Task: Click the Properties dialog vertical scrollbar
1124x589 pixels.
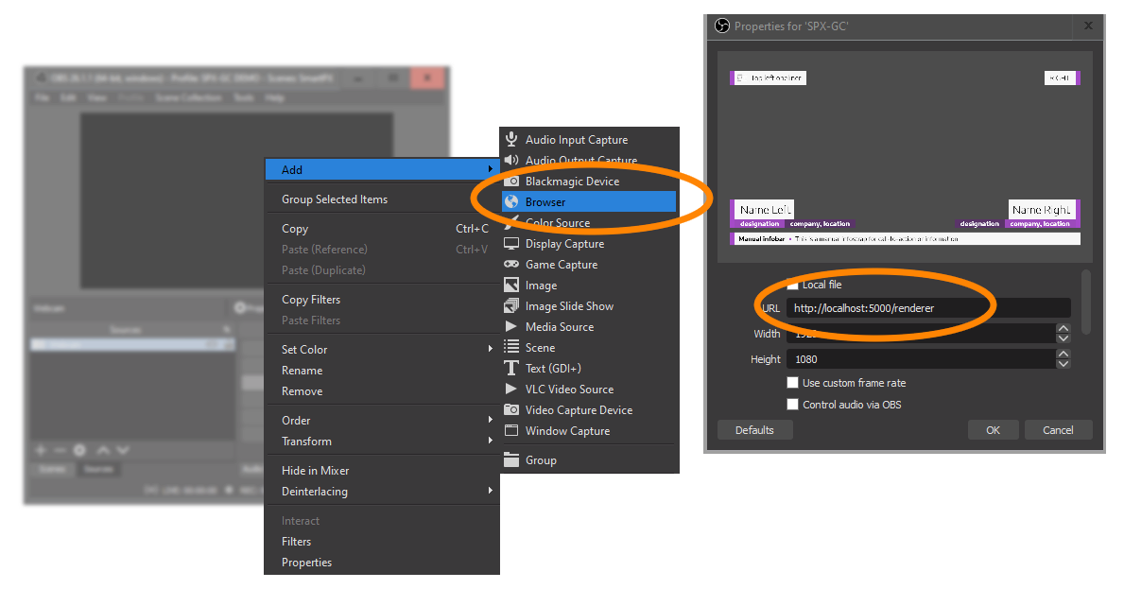Action: (x=1086, y=302)
